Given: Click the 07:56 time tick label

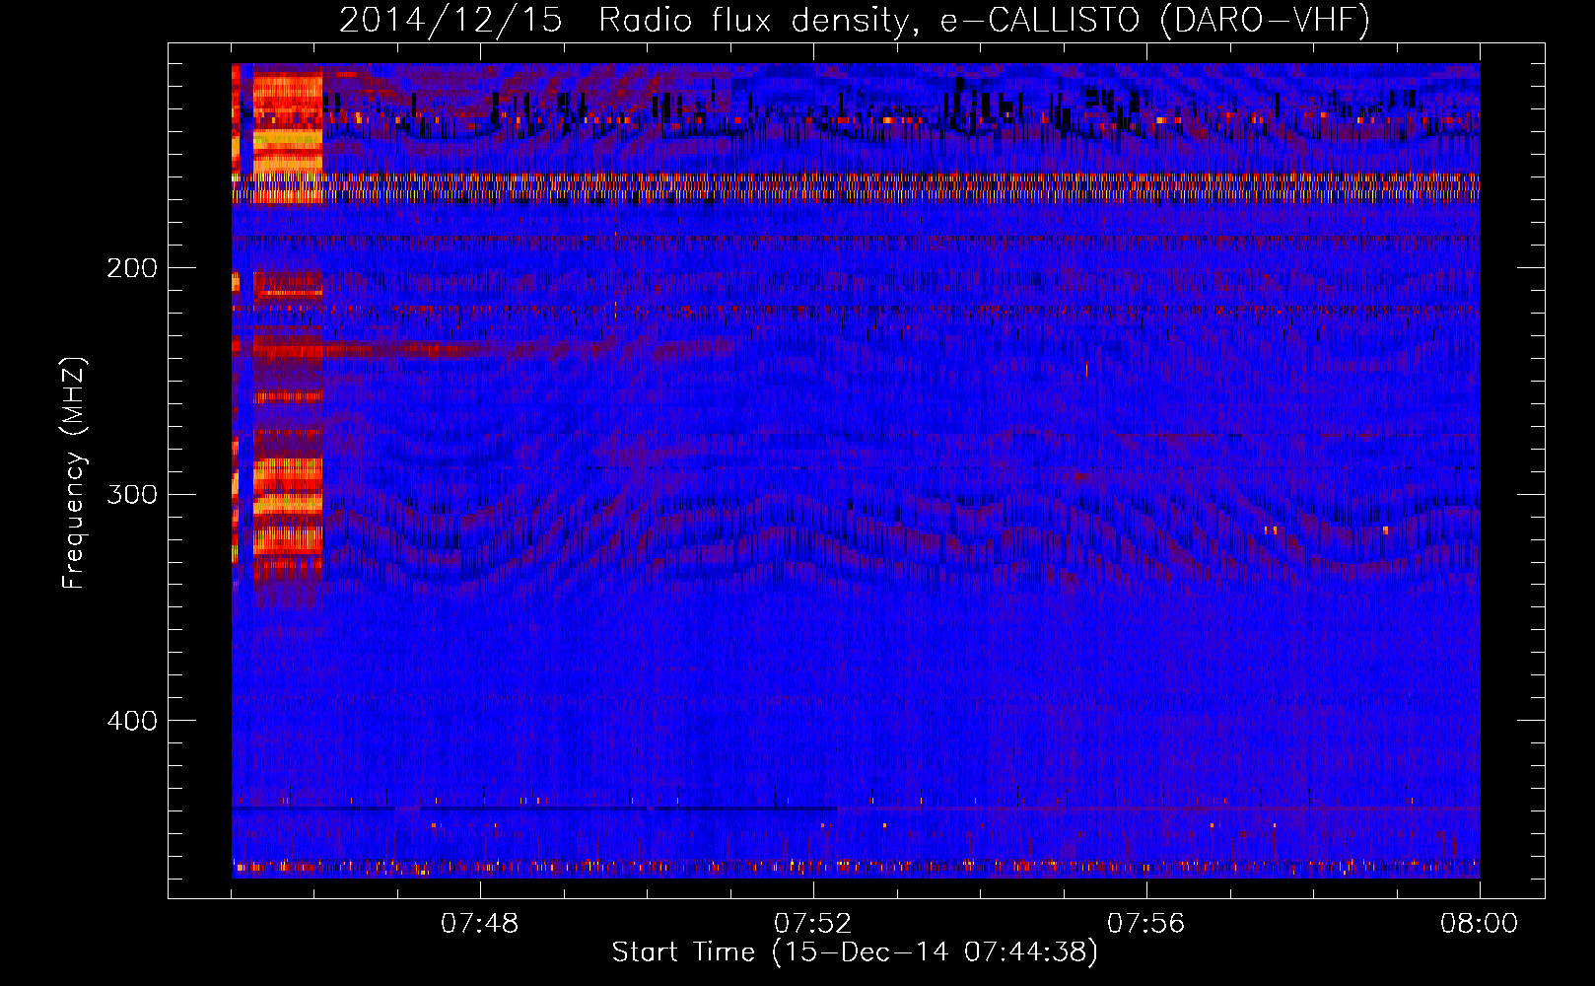Looking at the screenshot, I should tap(1146, 924).
